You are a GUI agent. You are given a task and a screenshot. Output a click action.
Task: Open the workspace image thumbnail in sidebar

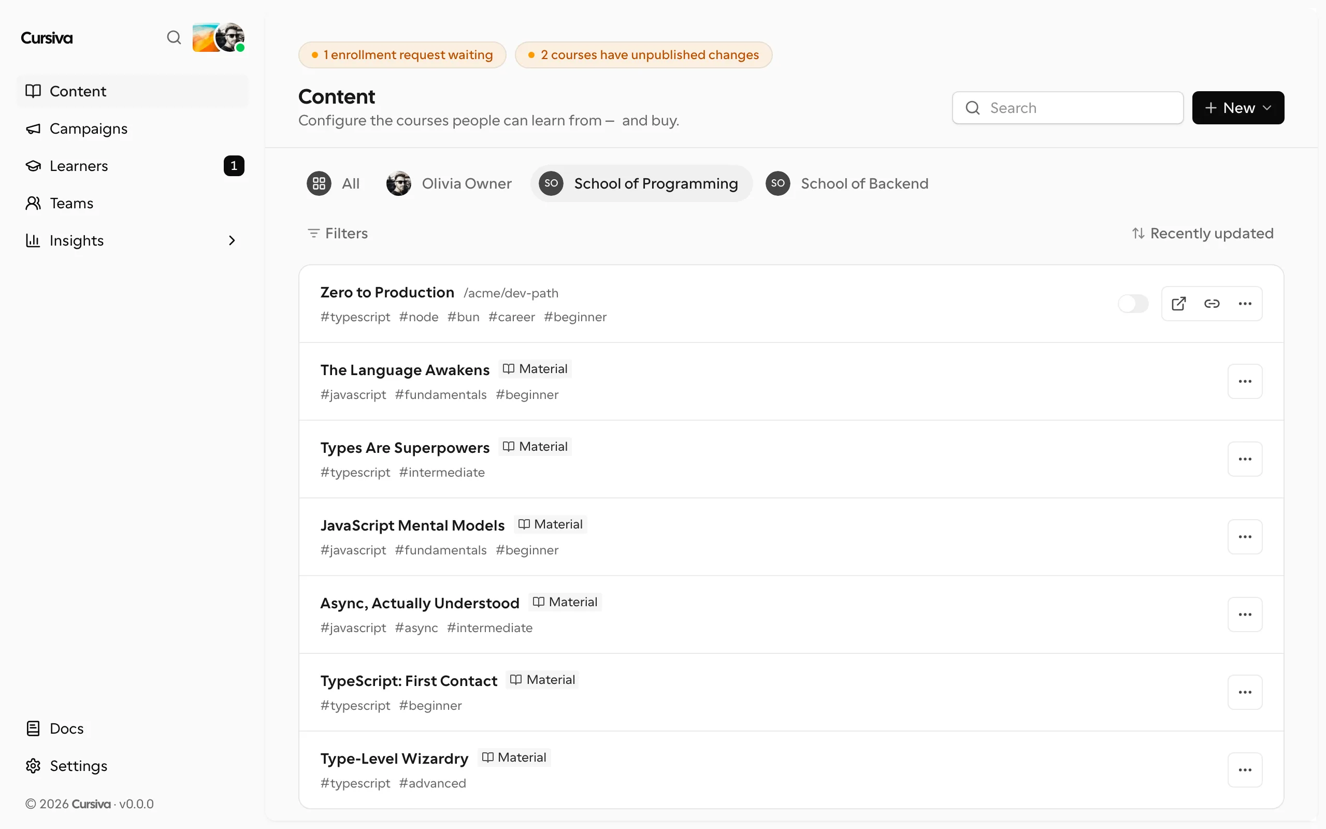(204, 38)
